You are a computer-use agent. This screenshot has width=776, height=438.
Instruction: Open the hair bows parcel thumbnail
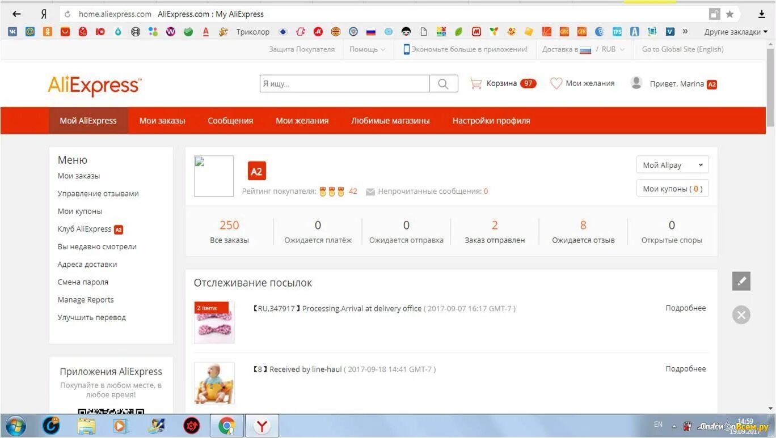[x=214, y=322]
